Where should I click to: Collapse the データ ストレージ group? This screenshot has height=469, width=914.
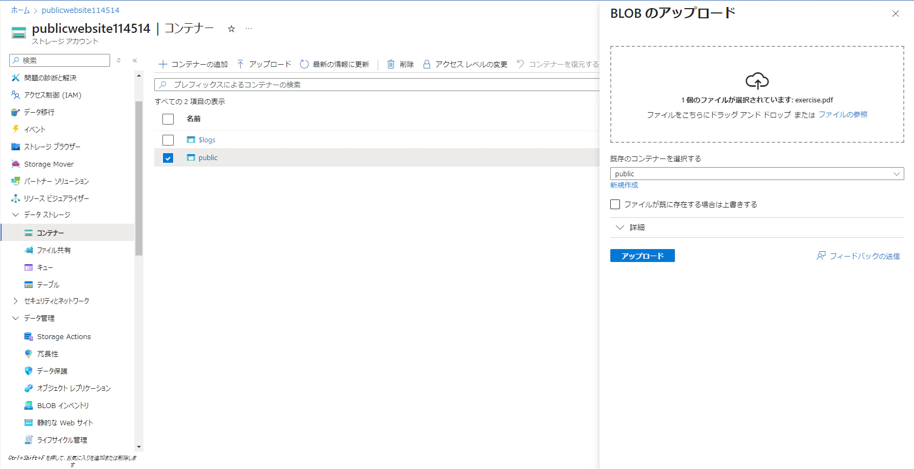click(16, 215)
